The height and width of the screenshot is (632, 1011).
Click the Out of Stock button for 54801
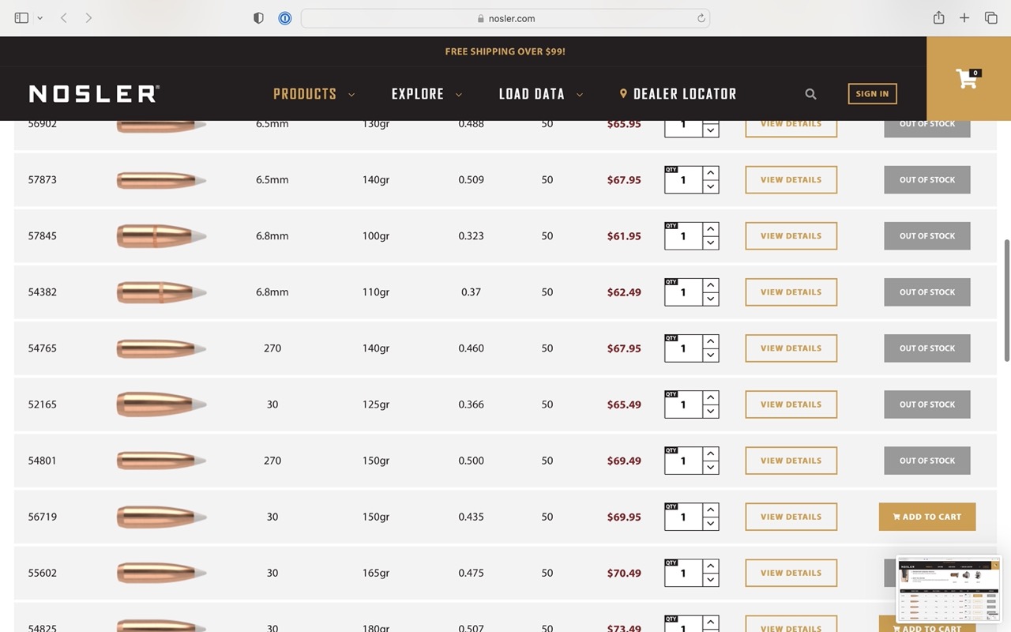[x=927, y=461]
